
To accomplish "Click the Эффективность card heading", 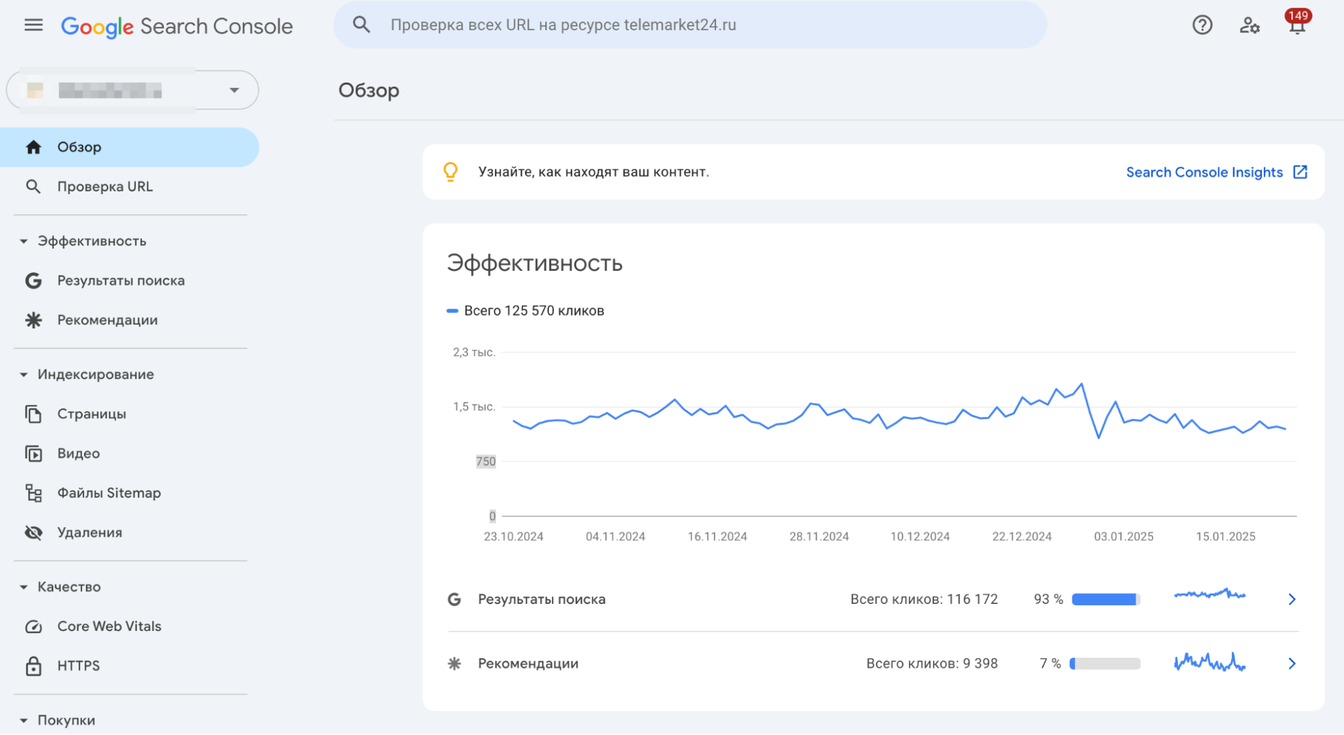I will click(535, 263).
